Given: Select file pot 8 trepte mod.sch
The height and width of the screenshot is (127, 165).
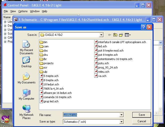Looking at the screenshot, I should point(109,51).
